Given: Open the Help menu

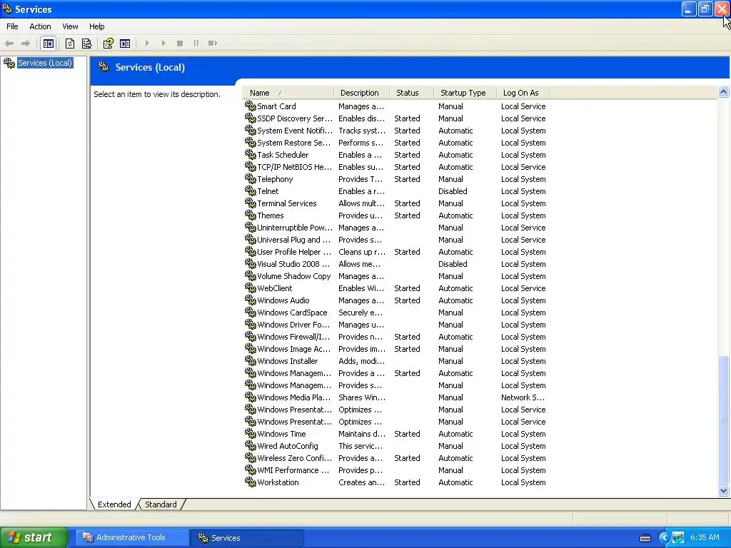Looking at the screenshot, I should click(96, 26).
